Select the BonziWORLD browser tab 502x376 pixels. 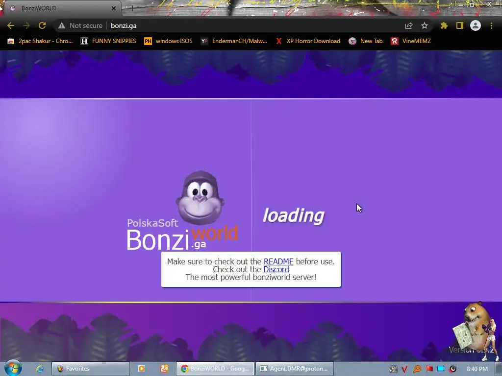(61, 8)
